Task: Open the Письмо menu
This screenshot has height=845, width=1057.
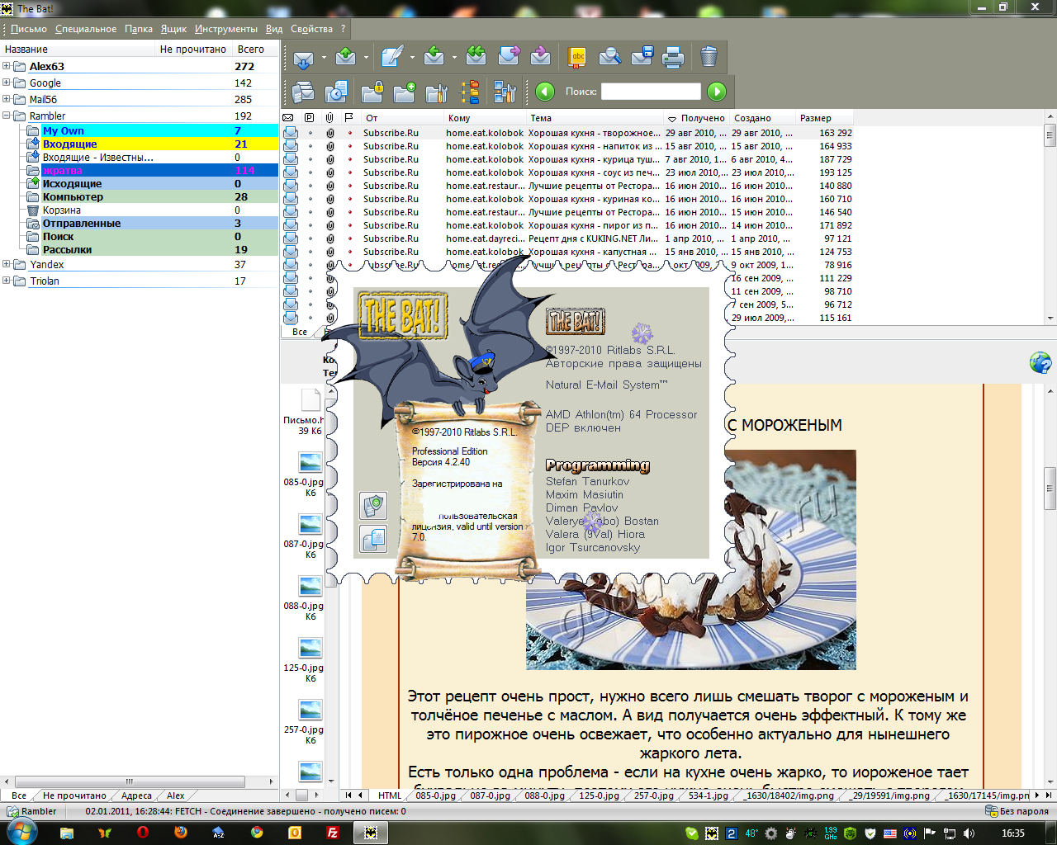Action: pyautogui.click(x=29, y=29)
